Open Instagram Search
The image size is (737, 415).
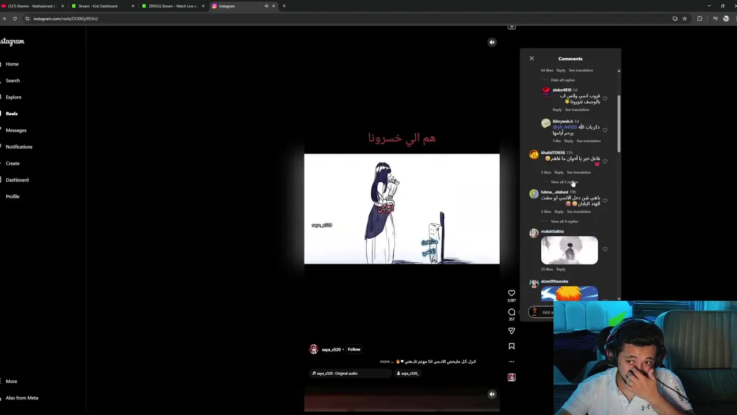tap(12, 81)
